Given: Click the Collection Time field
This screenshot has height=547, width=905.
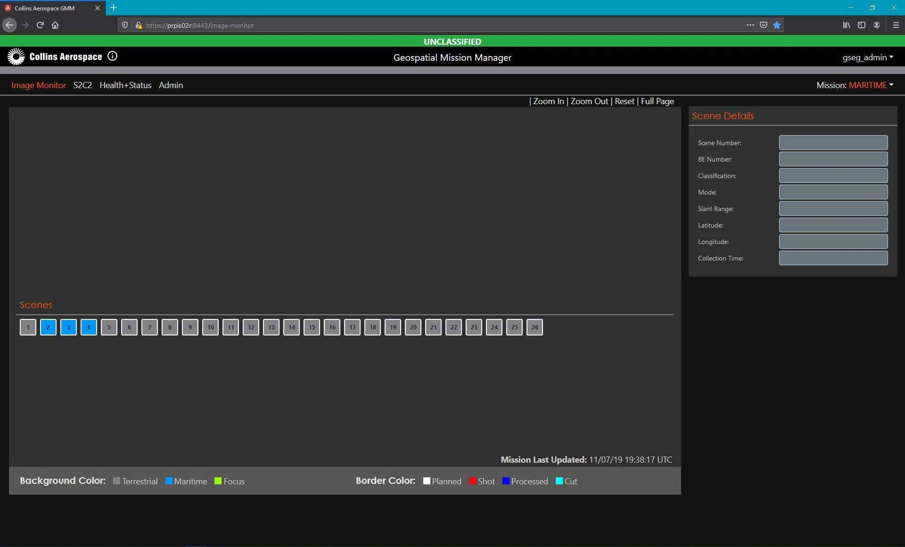Looking at the screenshot, I should (x=833, y=258).
